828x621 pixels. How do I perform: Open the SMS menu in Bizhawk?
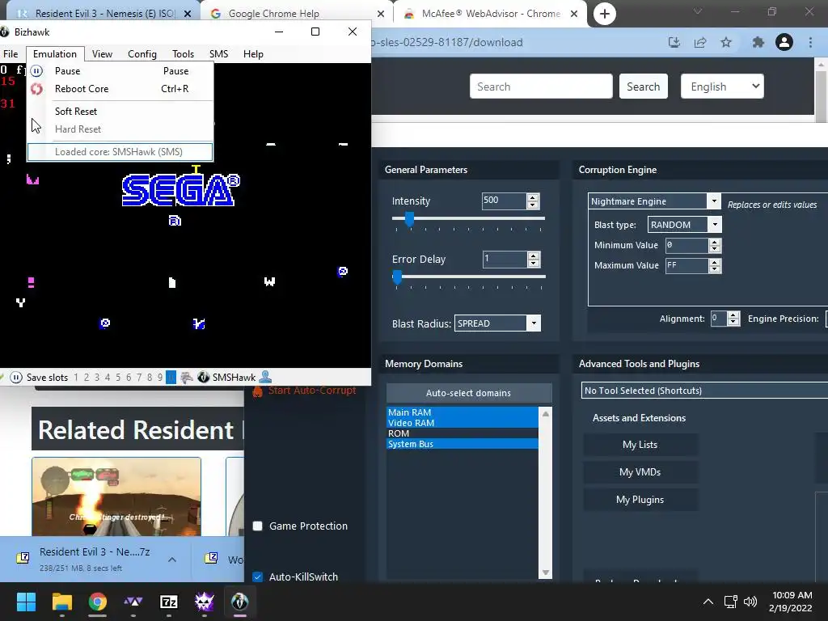[218, 54]
